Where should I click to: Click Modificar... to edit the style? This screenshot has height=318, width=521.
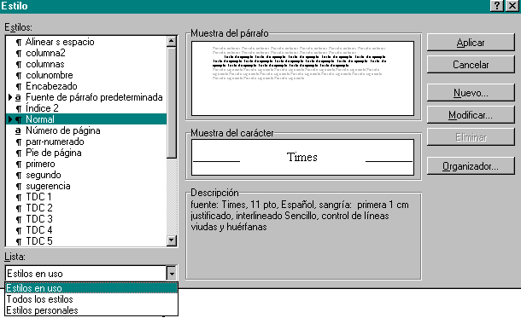[471, 115]
